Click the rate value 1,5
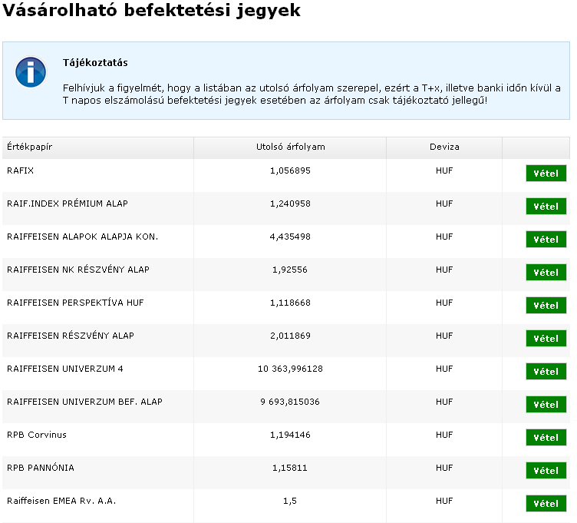The height and width of the screenshot is (523, 577). coord(290,501)
